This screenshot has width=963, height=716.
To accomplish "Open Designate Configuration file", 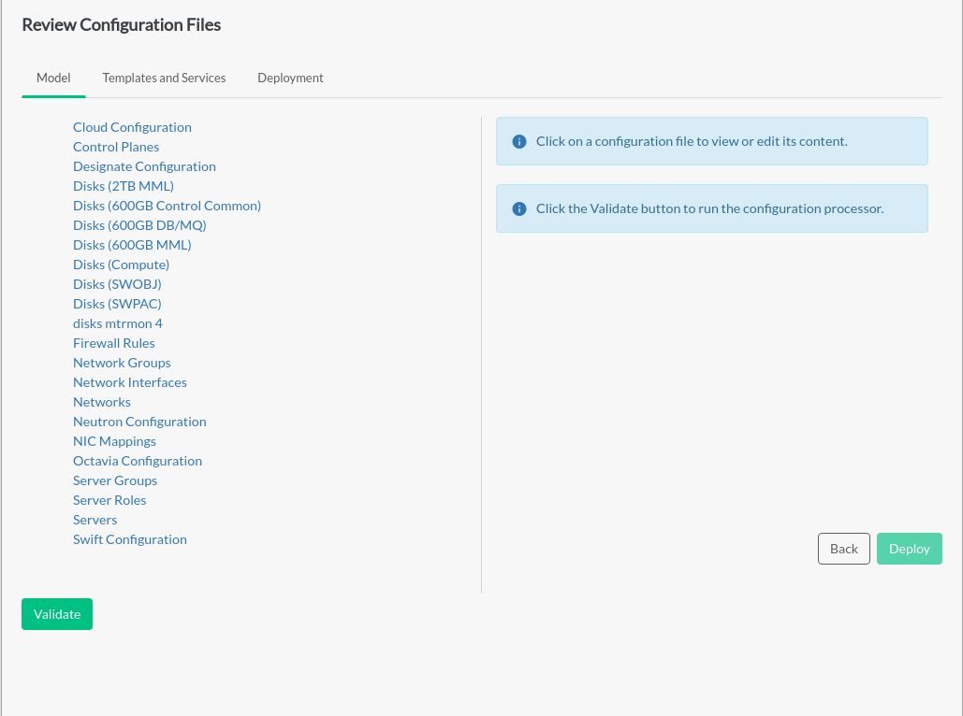I will click(144, 167).
